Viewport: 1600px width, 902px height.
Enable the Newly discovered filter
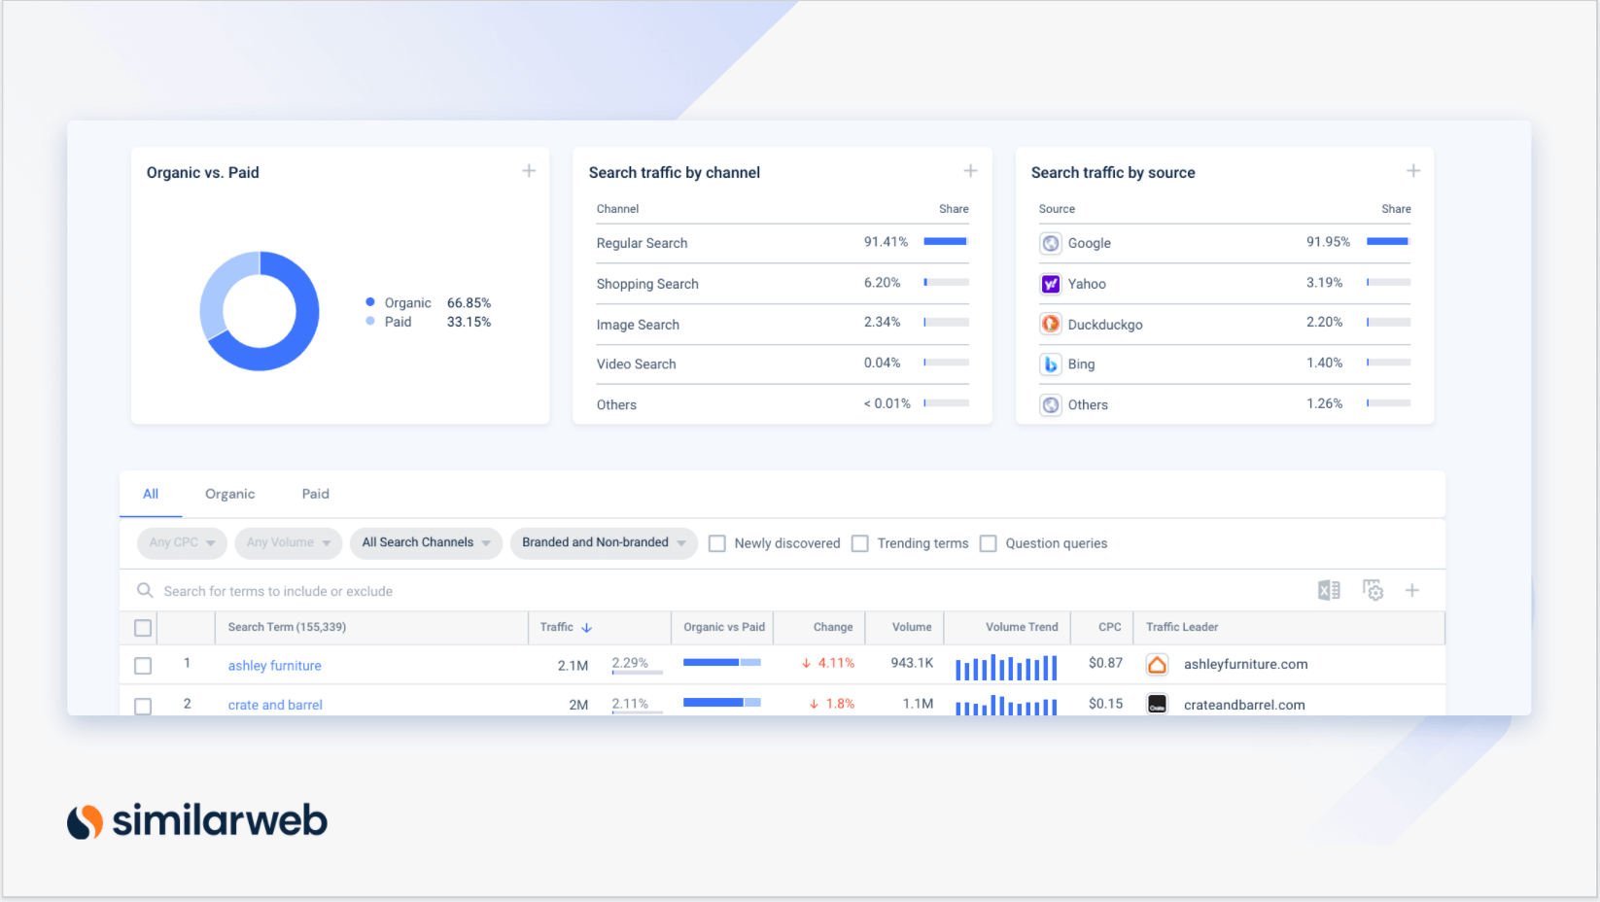pos(717,542)
